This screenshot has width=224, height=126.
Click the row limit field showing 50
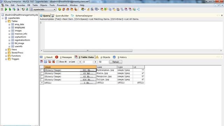103,62
